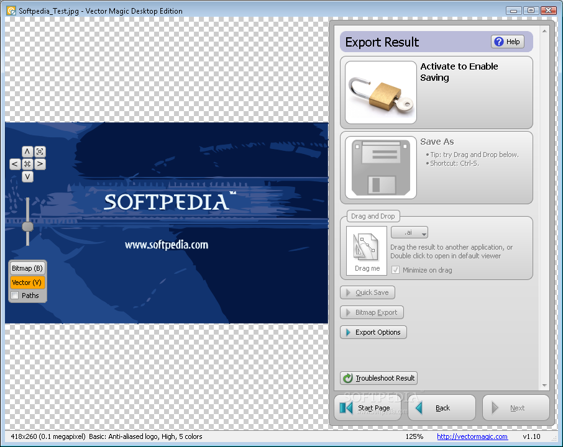Open the http://vectormagic.com link
563x447 pixels.
[x=472, y=436]
